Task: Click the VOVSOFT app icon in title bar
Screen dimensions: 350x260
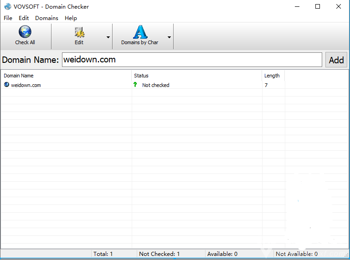Action: [x=8, y=6]
